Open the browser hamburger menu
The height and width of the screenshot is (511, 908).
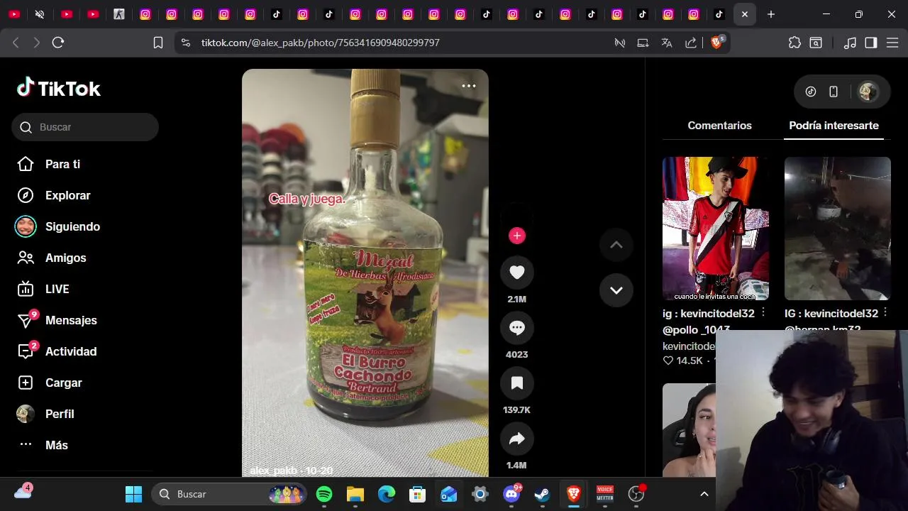(892, 43)
